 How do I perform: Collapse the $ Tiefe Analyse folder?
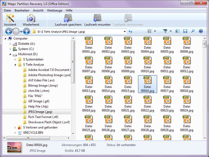(15, 65)
